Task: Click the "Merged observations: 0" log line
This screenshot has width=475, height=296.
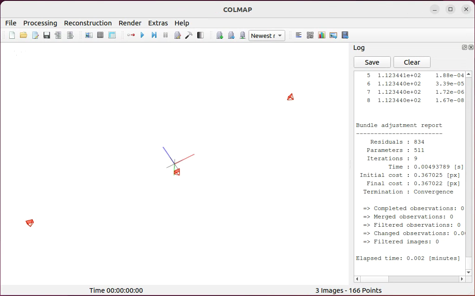Action: 408,217
